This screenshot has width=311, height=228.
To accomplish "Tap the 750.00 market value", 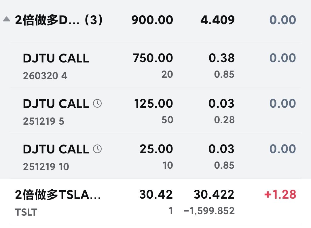I will [153, 58].
